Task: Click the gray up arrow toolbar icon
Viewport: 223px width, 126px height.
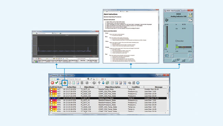Action: tap(99, 83)
